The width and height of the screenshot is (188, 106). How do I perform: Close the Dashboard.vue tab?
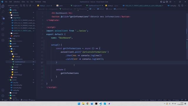(x=102, y=6)
